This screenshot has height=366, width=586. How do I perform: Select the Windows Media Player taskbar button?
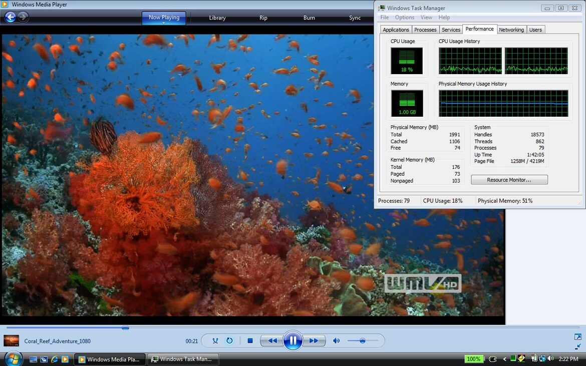[110, 359]
